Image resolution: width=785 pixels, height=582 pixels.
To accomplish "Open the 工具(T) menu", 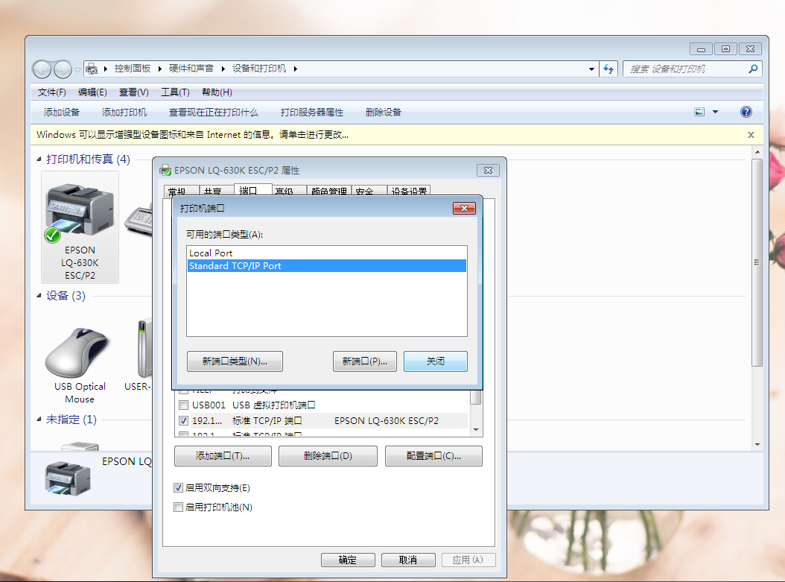I will (175, 92).
